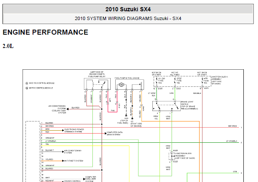
Task: Click the "YEL/RED" pin 13 wire label
Action: point(49,159)
